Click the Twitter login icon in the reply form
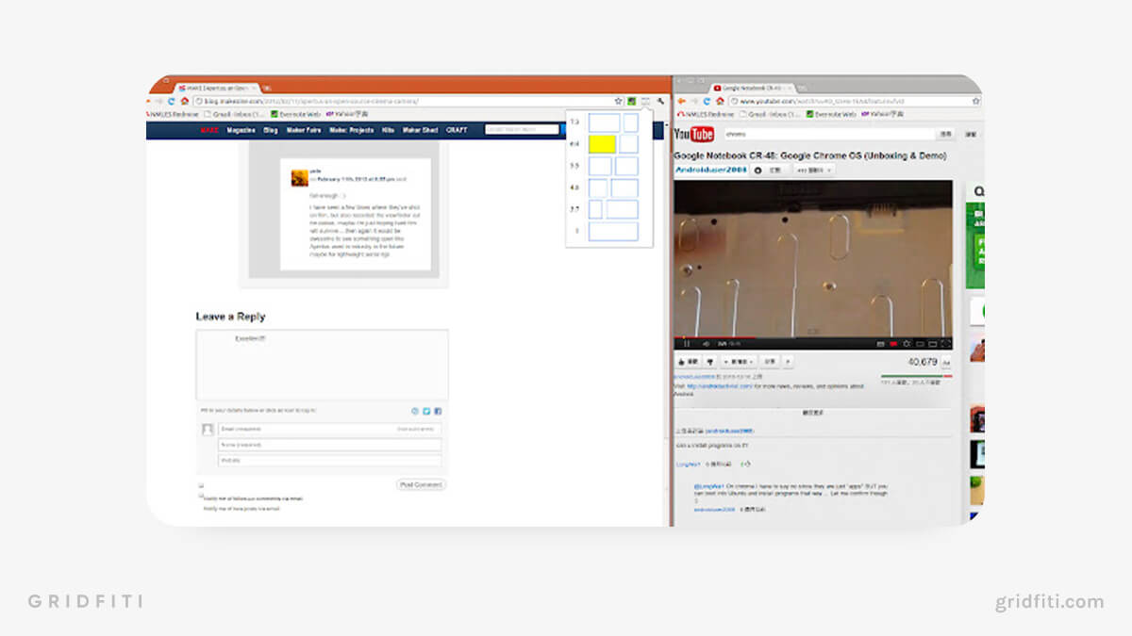Screen dimensions: 1132x636 tap(426, 411)
